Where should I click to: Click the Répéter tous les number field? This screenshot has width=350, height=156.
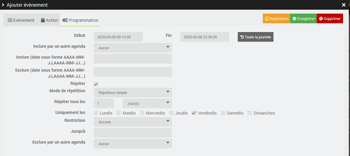104,104
